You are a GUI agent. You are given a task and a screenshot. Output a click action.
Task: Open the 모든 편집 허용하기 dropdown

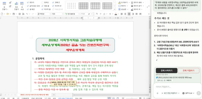pos(170,93)
